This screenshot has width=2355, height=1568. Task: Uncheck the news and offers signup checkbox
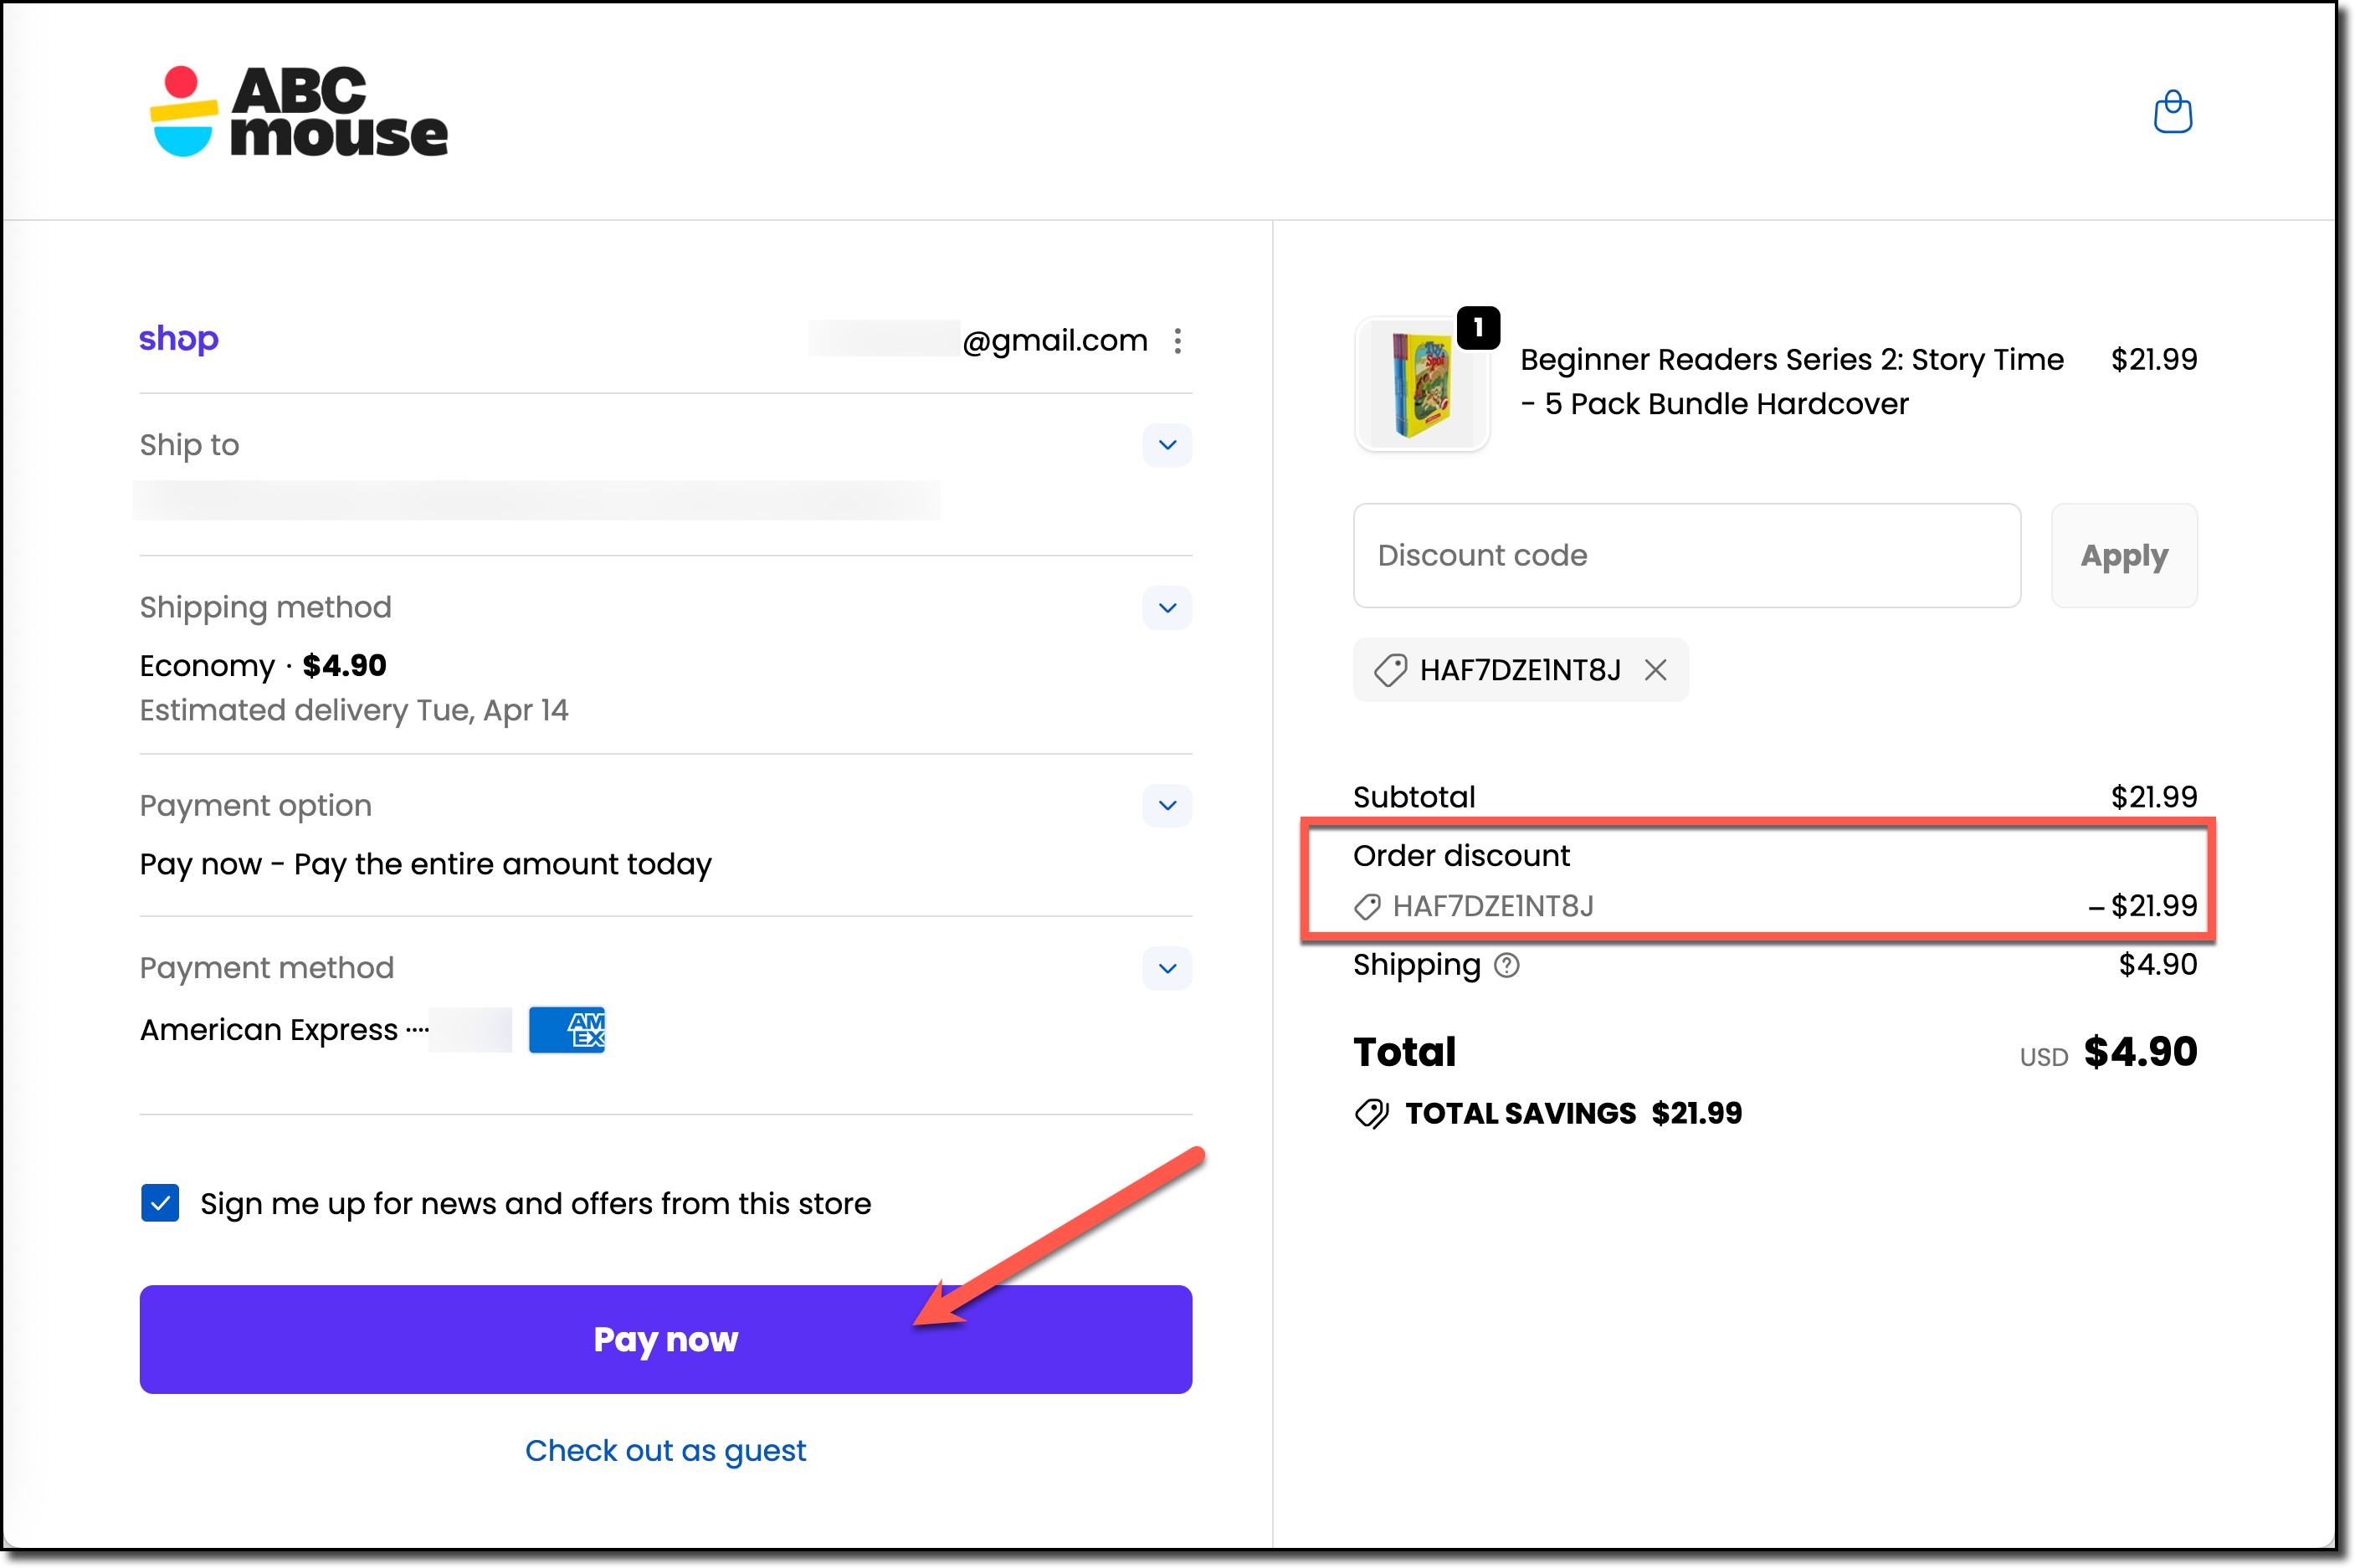coord(160,1203)
